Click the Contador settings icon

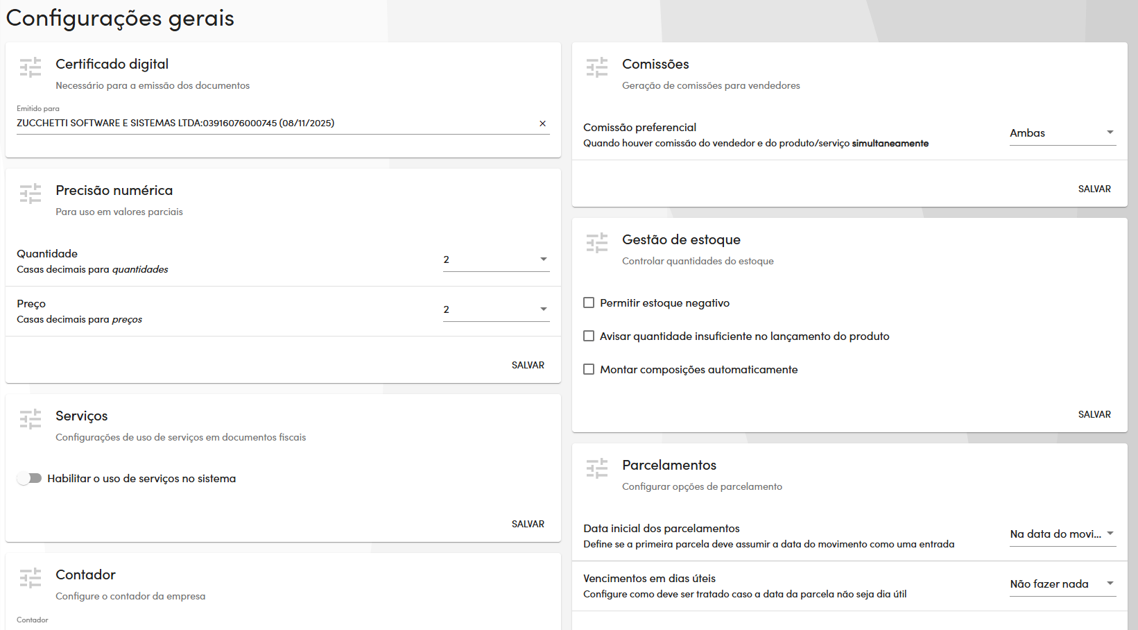tap(31, 578)
